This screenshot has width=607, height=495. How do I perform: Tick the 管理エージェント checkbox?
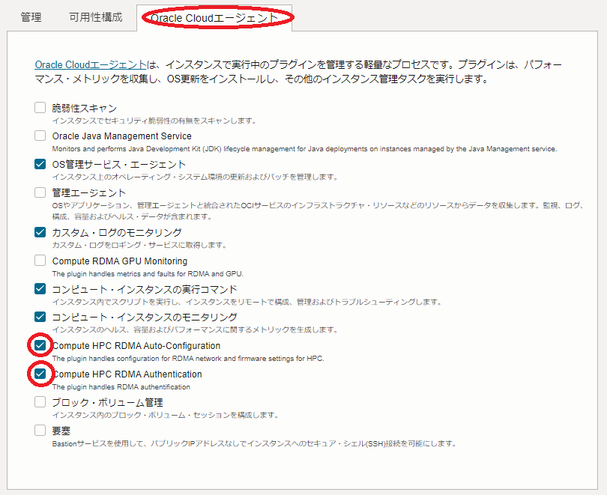pyautogui.click(x=40, y=192)
